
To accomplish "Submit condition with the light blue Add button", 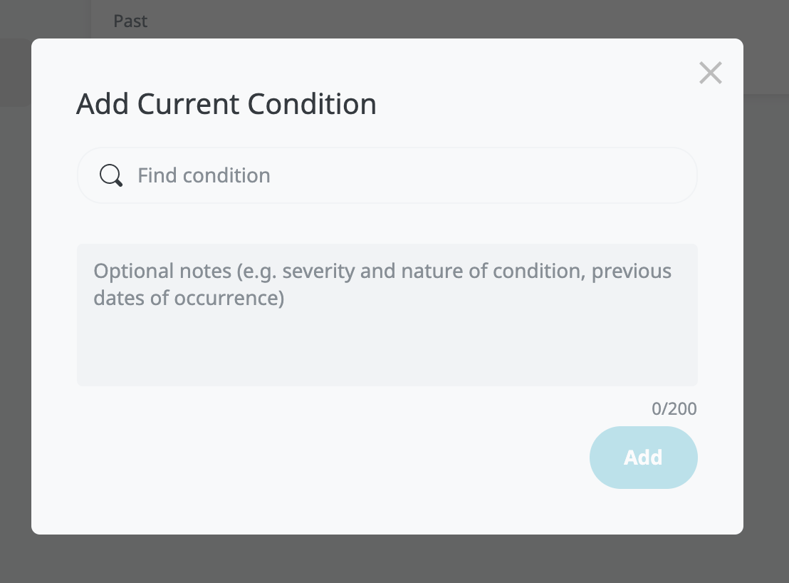I will pyautogui.click(x=643, y=457).
